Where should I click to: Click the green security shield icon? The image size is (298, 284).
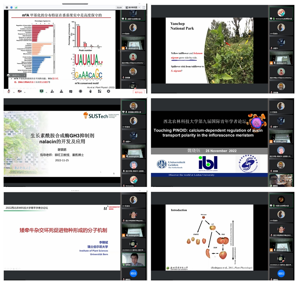[11, 7]
